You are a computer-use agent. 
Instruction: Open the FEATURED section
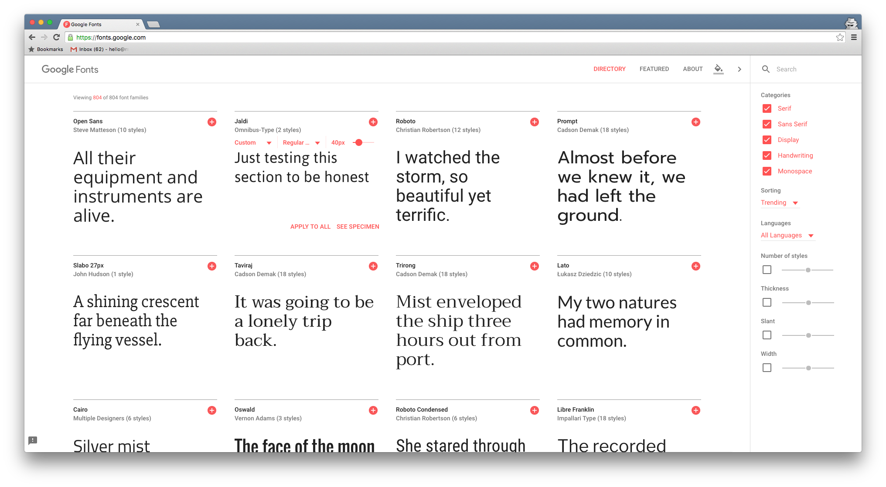(x=654, y=69)
